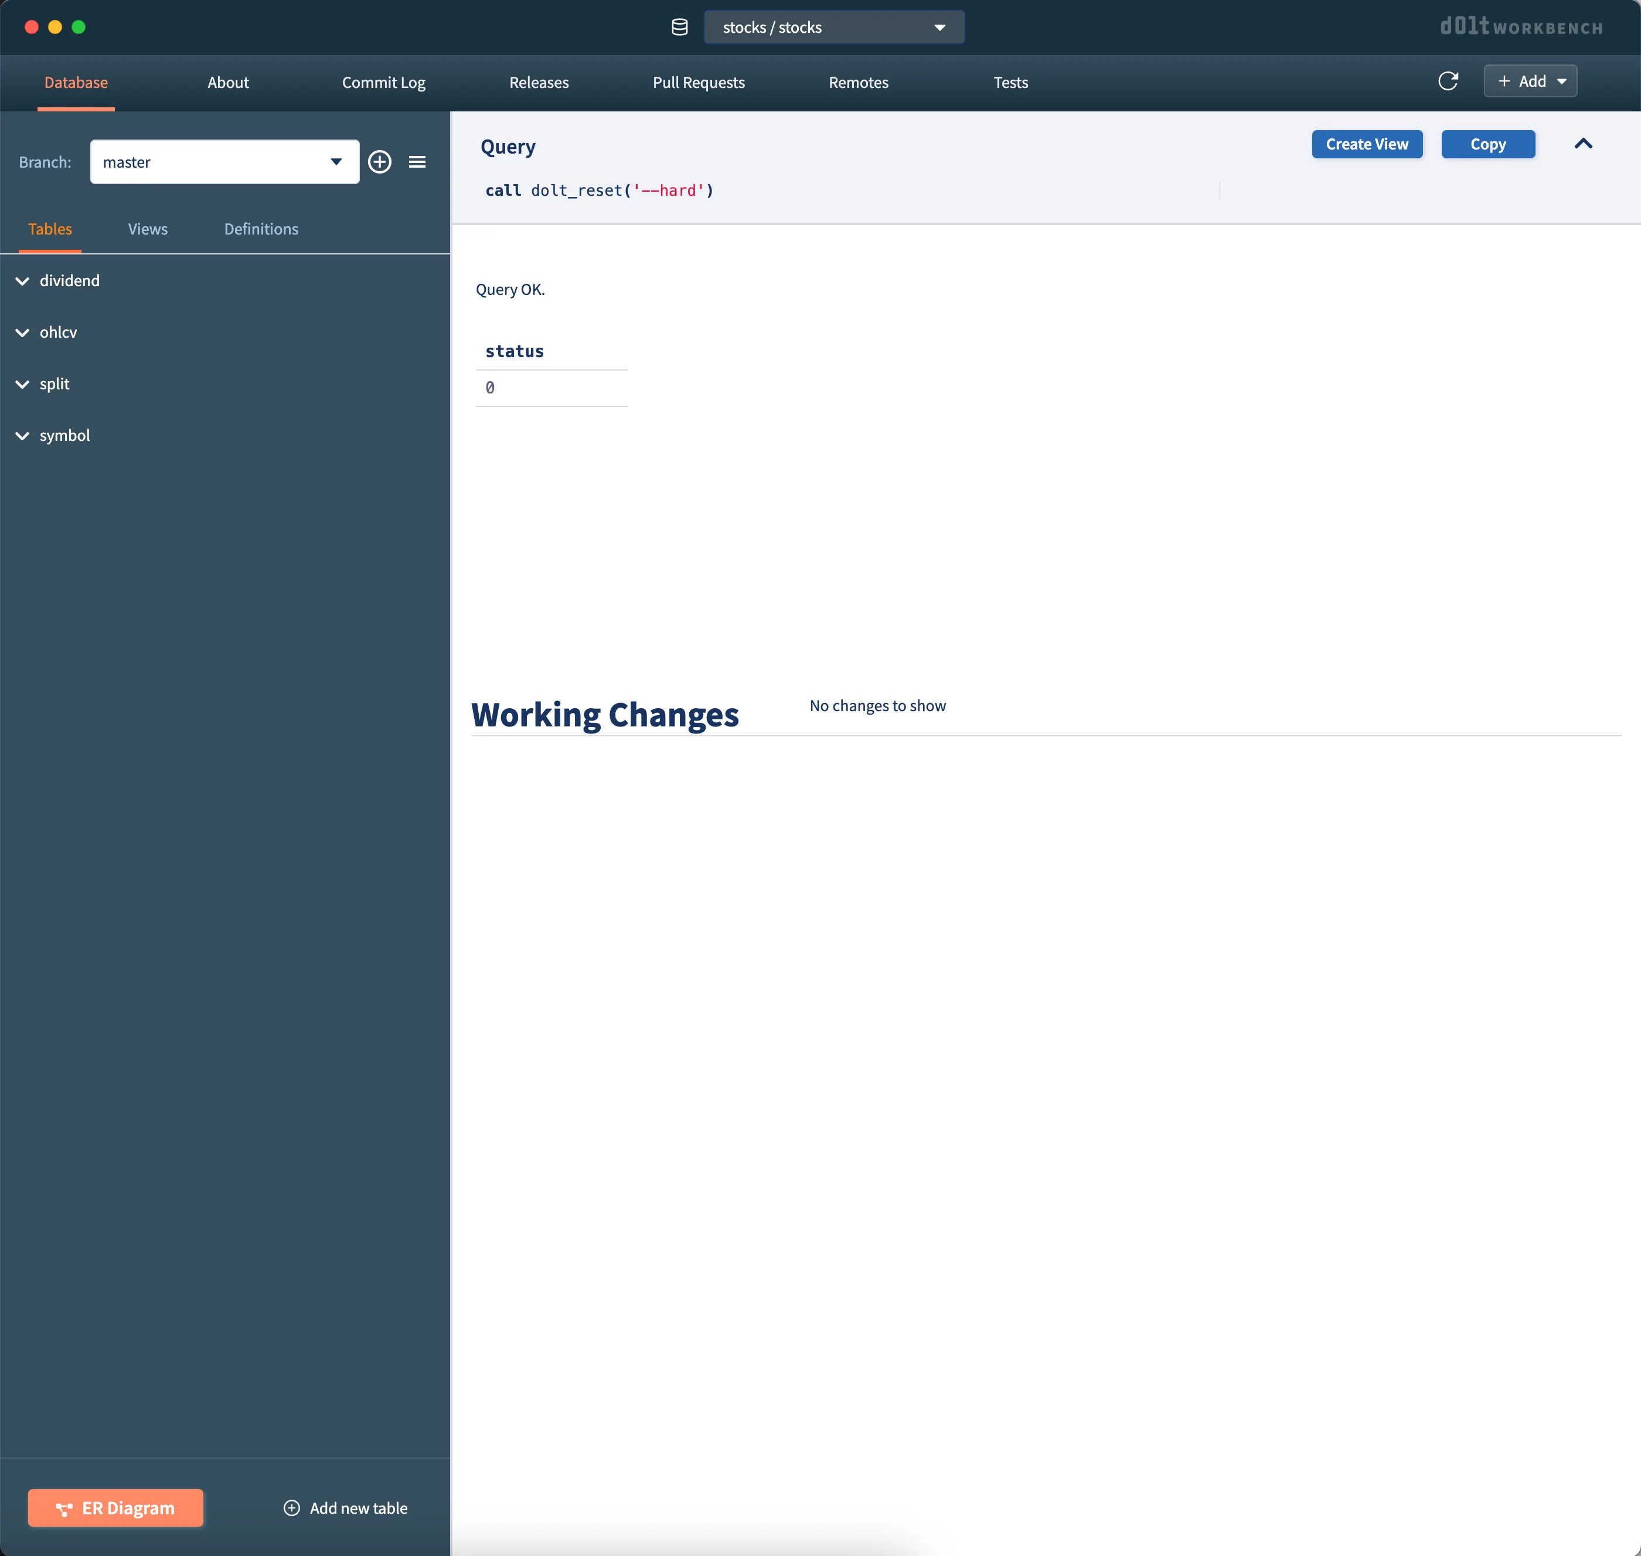Expand the symbol table chevron
1641x1556 pixels.
pyautogui.click(x=22, y=436)
